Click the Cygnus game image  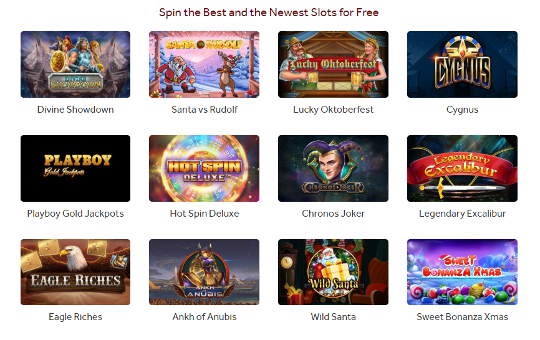(462, 64)
